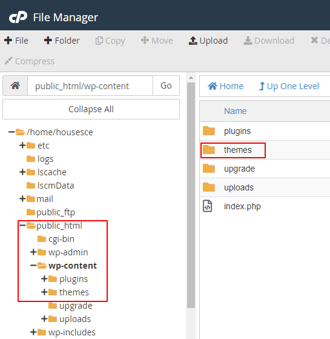Select the logs folder in tree
330x339 pixels.
click(45, 159)
